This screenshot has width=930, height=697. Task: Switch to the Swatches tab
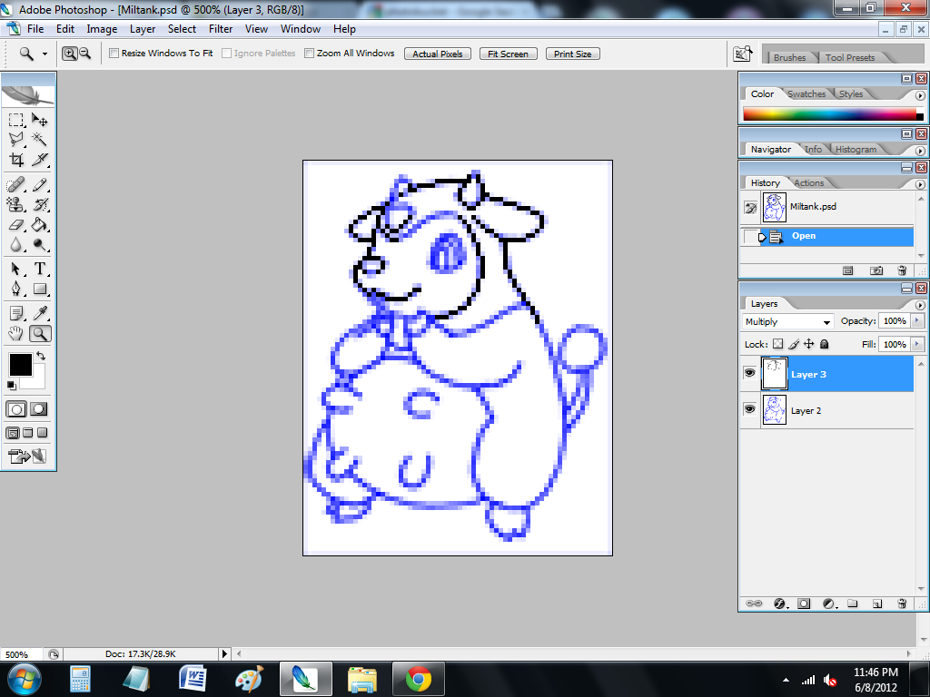click(806, 94)
